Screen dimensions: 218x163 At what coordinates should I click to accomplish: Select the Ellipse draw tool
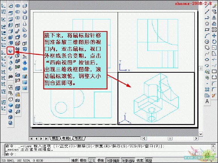coord(207,60)
